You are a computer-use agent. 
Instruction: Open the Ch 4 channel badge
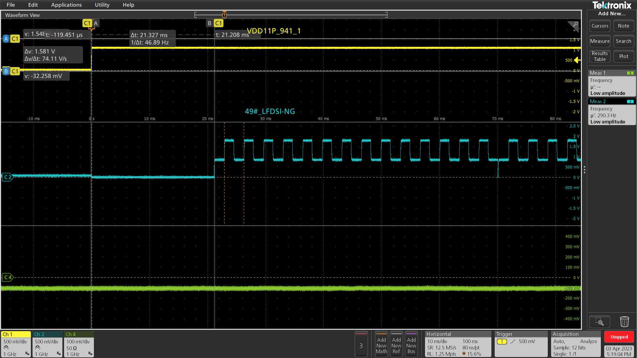[79, 344]
